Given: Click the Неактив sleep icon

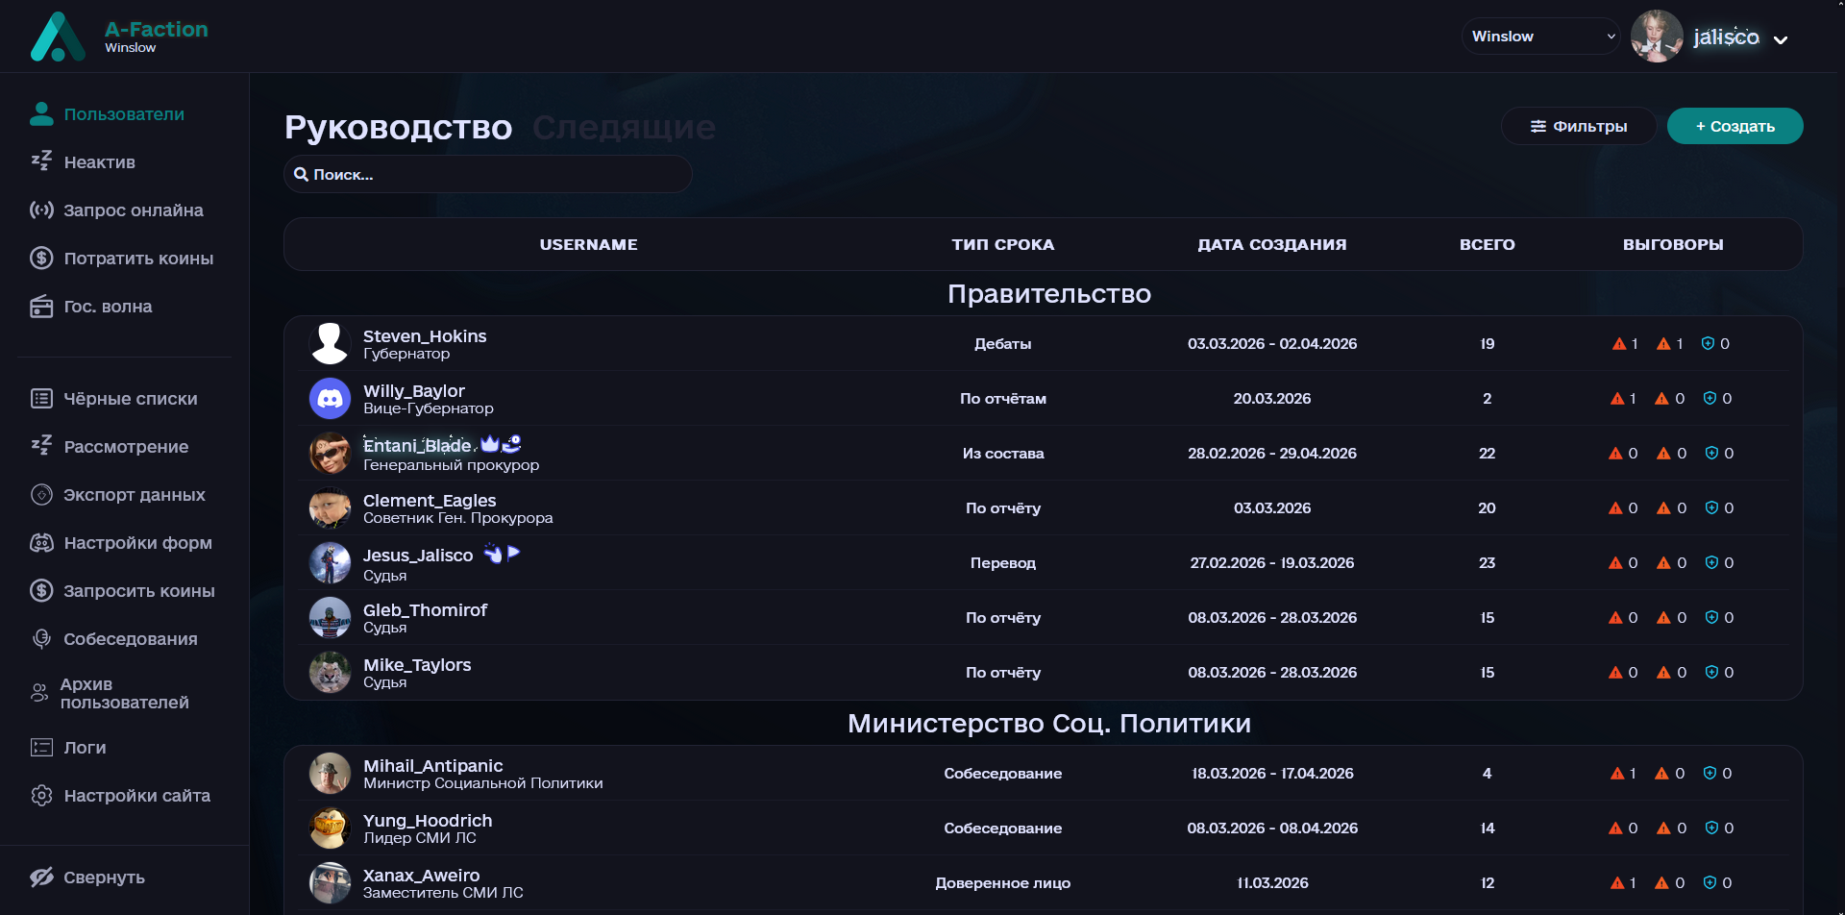Looking at the screenshot, I should [x=41, y=161].
